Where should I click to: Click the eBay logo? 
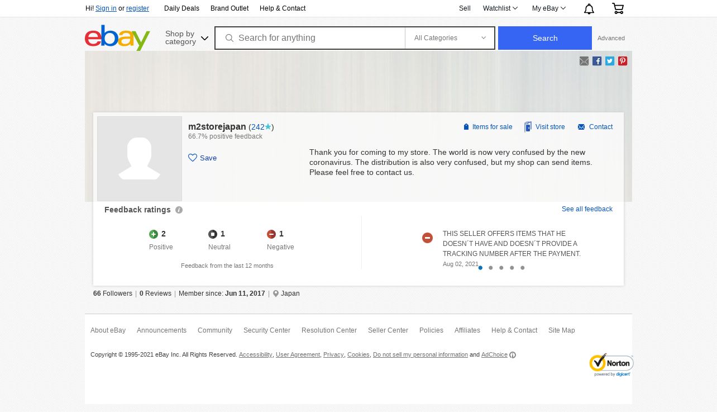pos(117,37)
